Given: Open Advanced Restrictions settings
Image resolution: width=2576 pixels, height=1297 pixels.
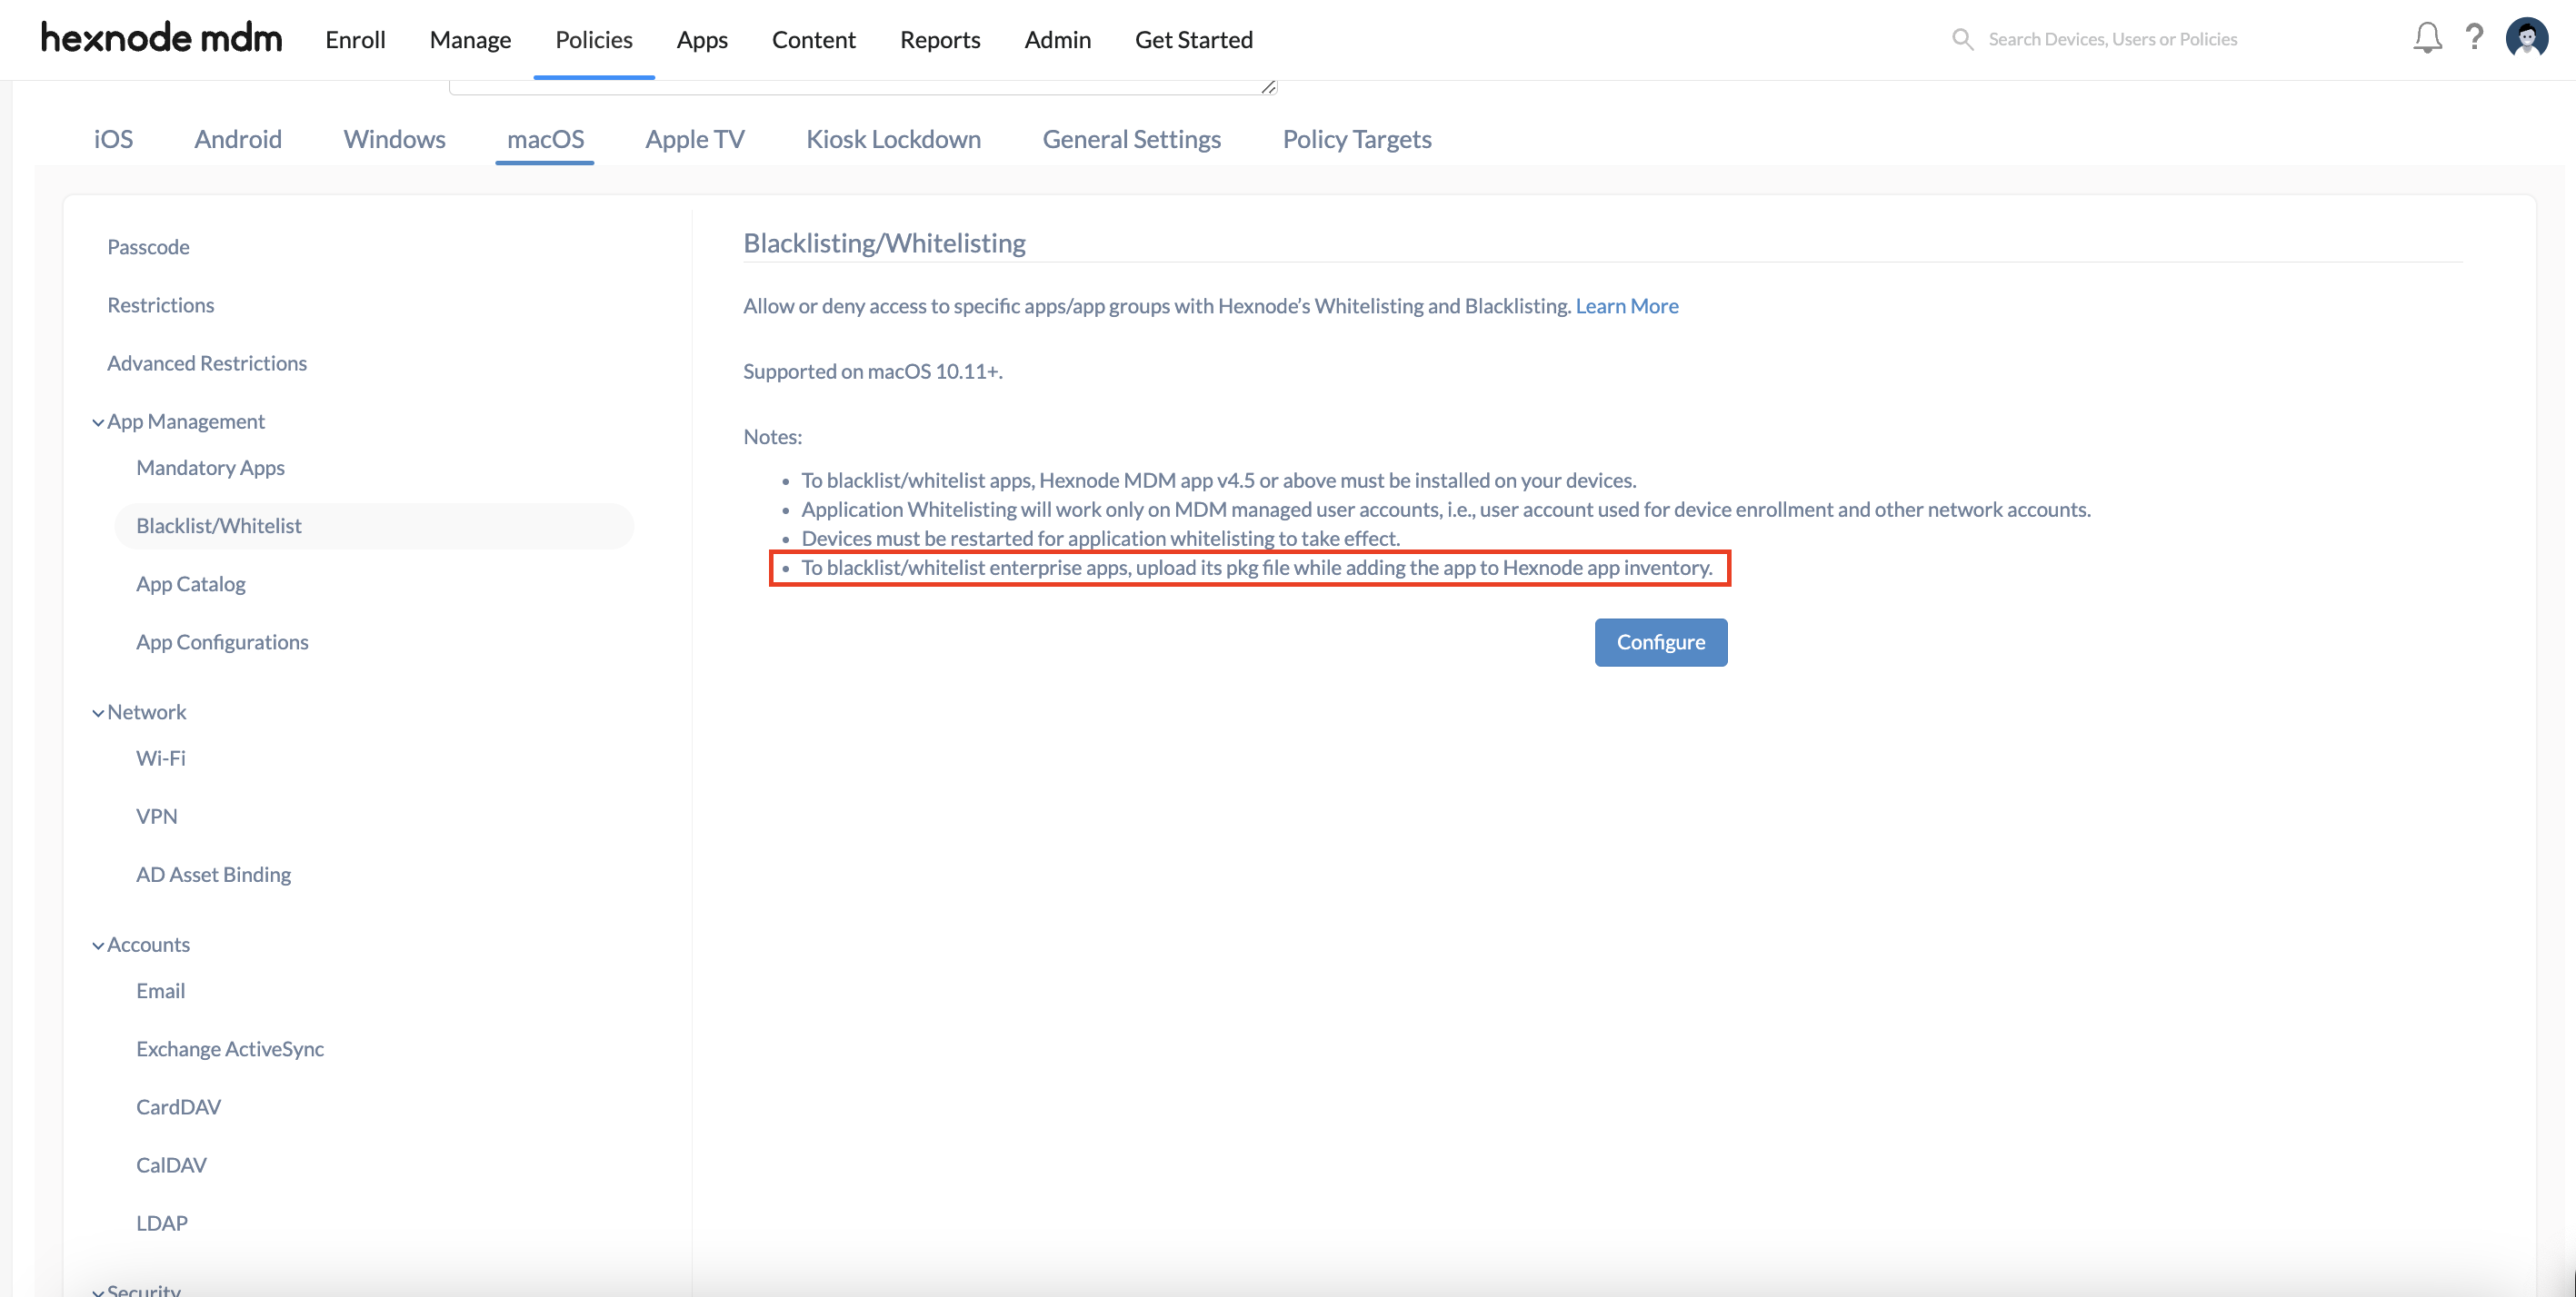Looking at the screenshot, I should tap(206, 362).
